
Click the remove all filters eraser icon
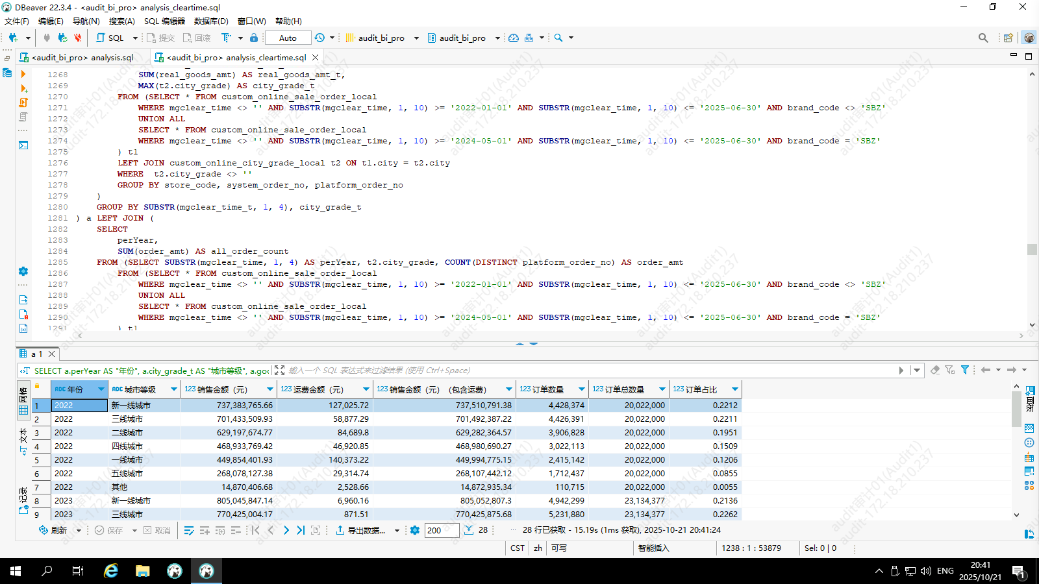click(x=935, y=370)
